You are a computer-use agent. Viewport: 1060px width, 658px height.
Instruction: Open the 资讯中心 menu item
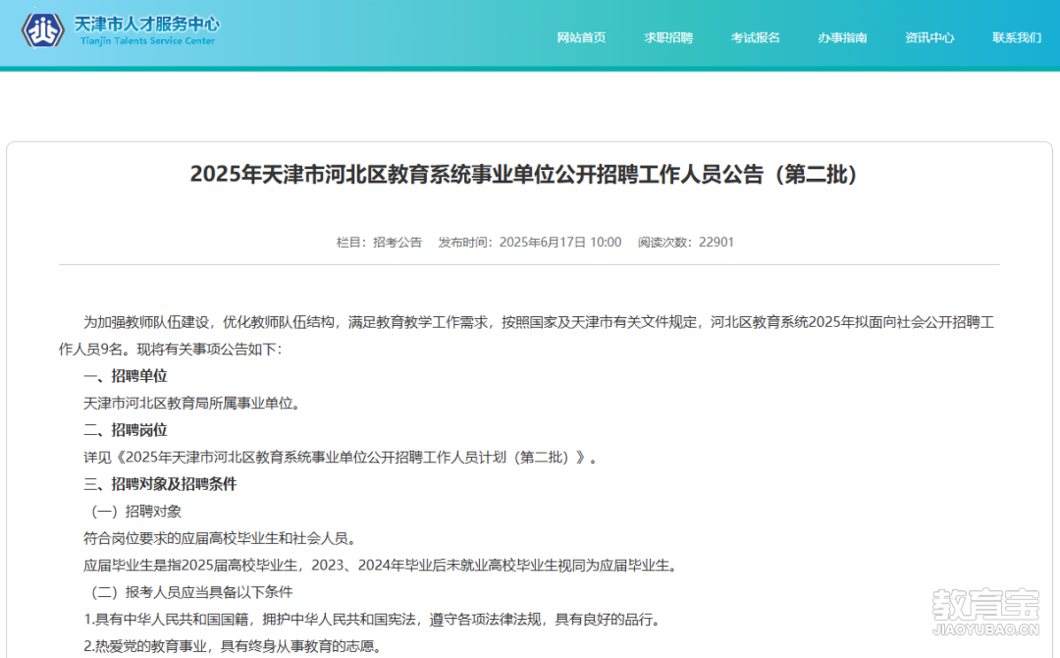(x=929, y=38)
